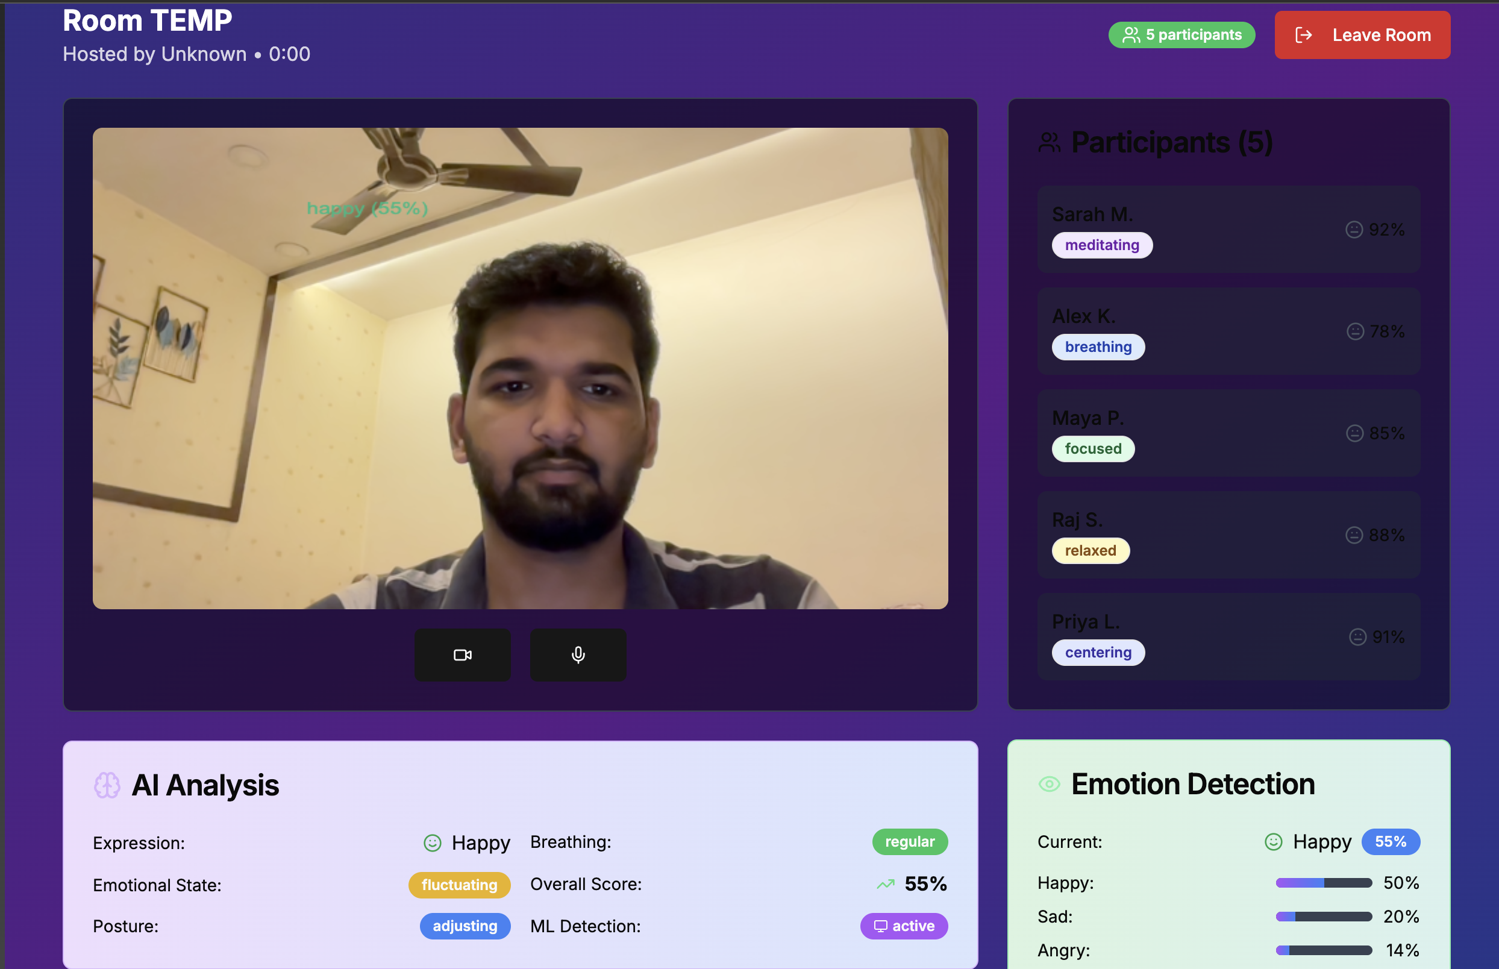Click the people icon beside Participants heading

(x=1048, y=142)
